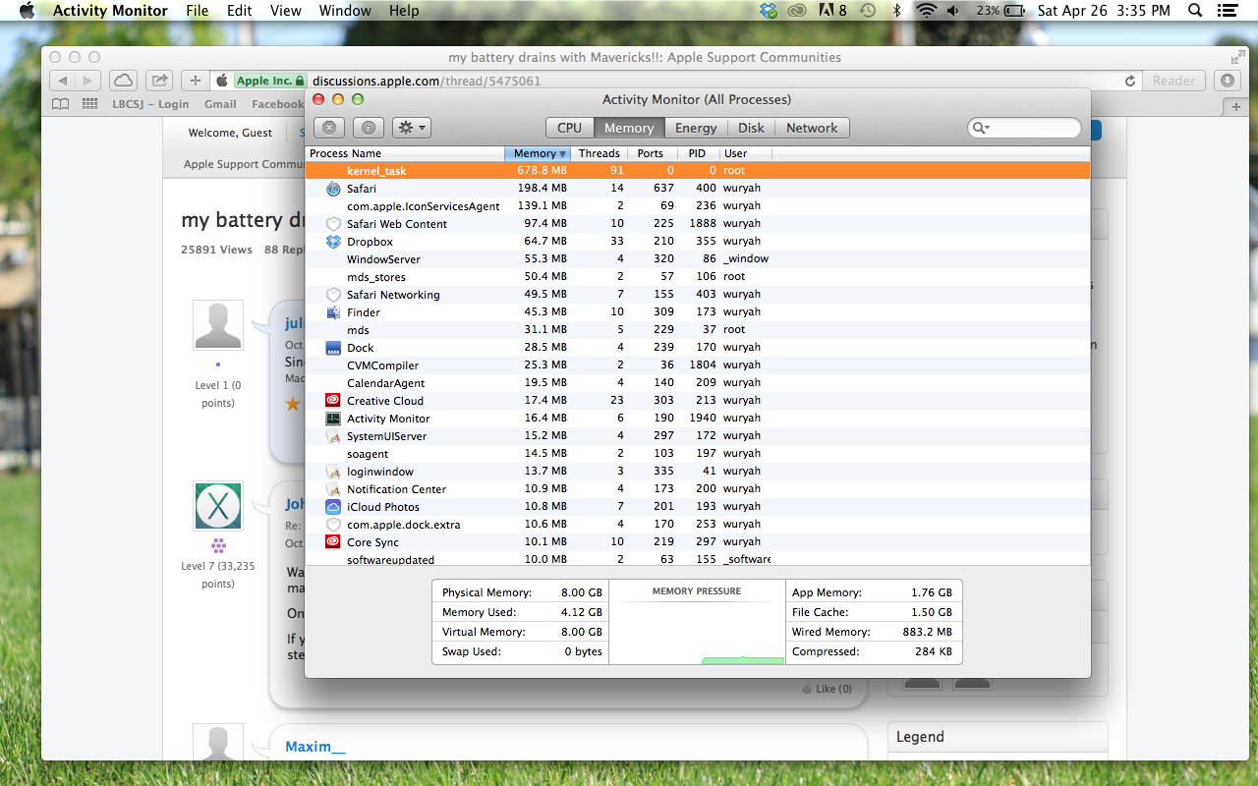Click the Creative Cloud menu bar icon
Screen dimensions: 1258x786
pos(798,11)
